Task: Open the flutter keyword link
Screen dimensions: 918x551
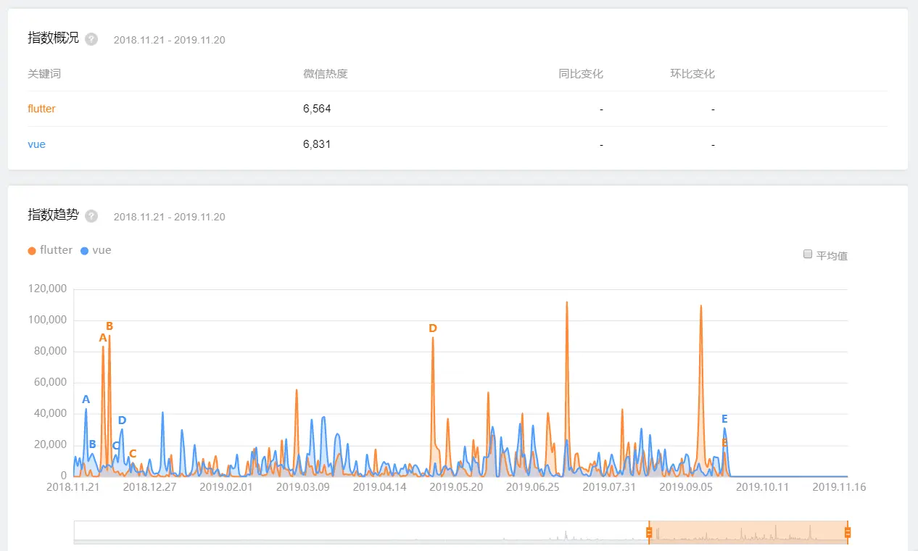Action: tap(41, 109)
